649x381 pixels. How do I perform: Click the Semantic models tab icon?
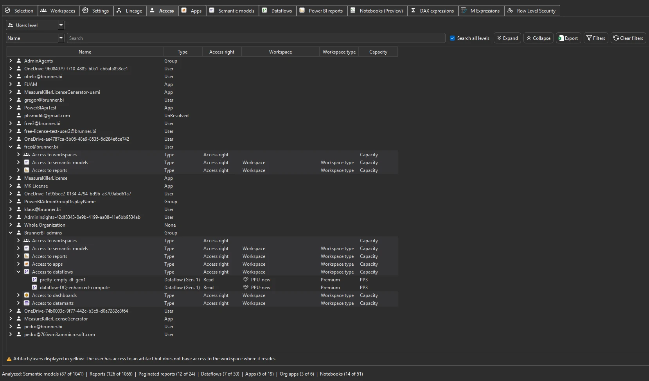[212, 11]
